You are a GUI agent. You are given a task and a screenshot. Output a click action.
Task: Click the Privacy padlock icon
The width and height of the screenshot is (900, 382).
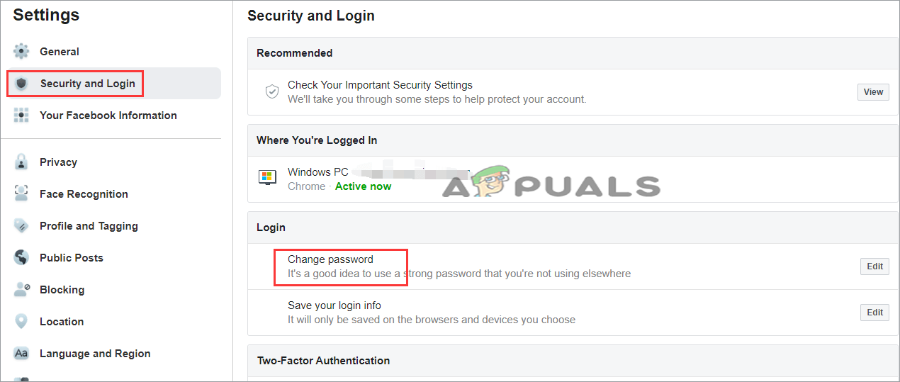21,162
